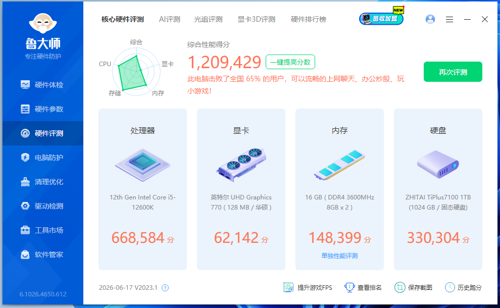The height and width of the screenshot is (308, 500).
Task: Minimize the 鲁大师 window
Action: pyautogui.click(x=467, y=20)
